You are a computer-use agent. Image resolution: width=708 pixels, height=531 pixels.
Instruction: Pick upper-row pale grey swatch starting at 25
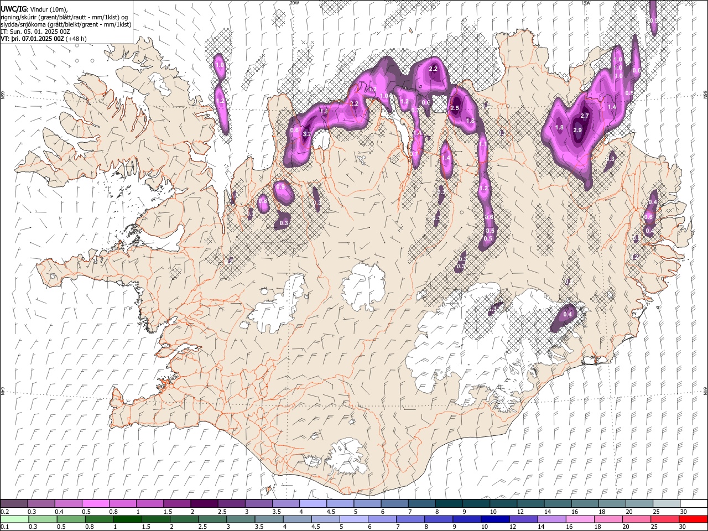[x=666, y=504]
